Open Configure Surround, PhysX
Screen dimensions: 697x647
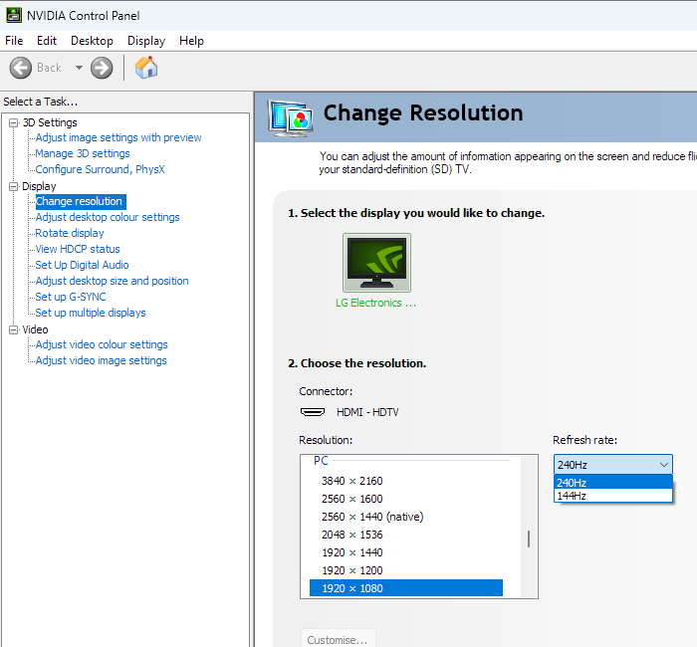100,169
